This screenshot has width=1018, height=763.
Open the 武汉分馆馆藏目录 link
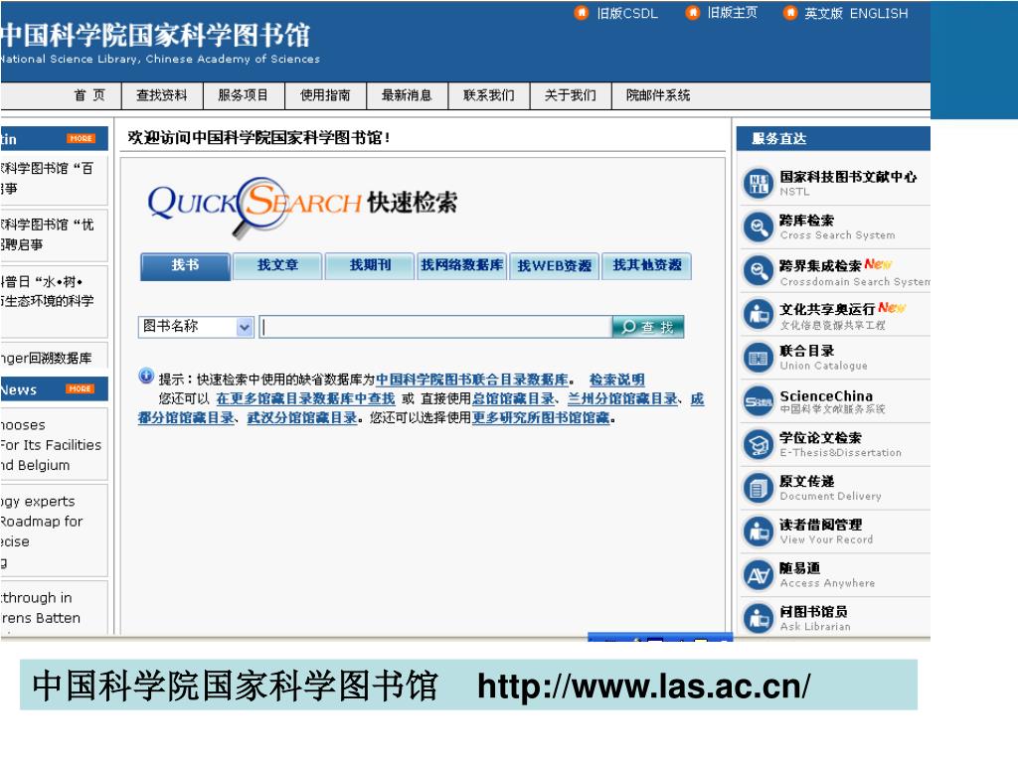(x=302, y=418)
